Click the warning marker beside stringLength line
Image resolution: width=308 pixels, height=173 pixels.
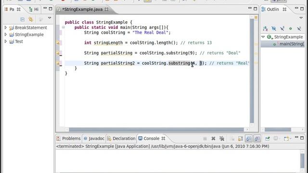[x=58, y=43]
